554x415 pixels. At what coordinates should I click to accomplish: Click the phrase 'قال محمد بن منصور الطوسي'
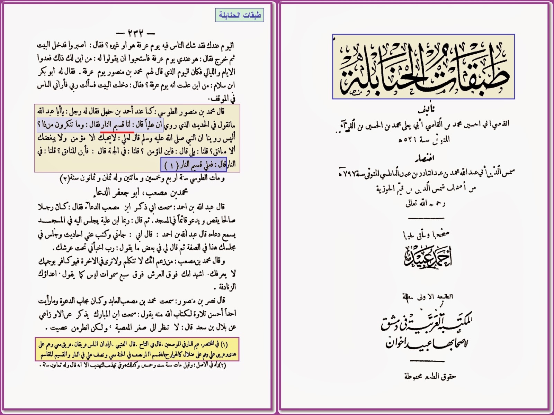191,112
